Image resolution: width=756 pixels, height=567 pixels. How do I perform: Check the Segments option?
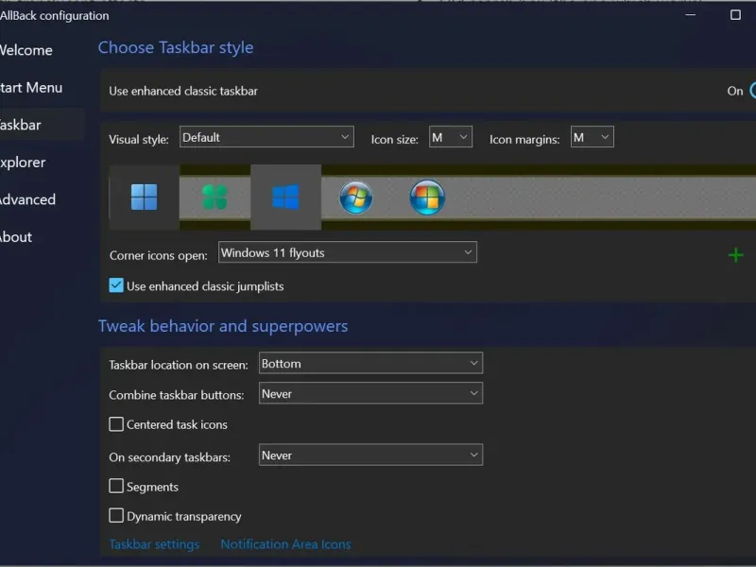click(116, 486)
